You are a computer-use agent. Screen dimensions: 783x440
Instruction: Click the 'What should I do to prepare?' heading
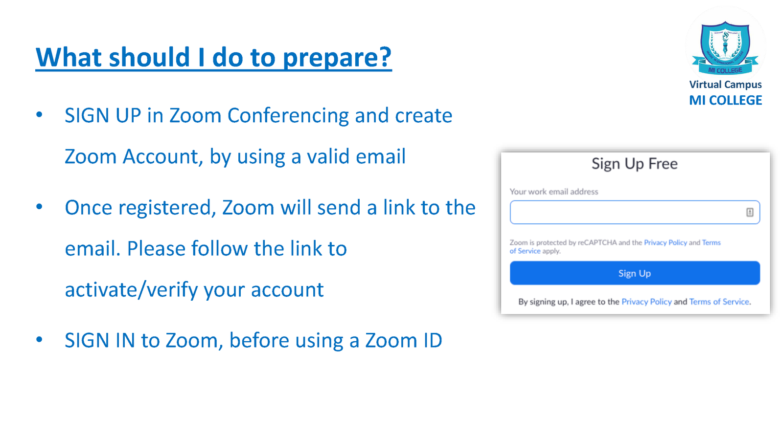coord(213,57)
